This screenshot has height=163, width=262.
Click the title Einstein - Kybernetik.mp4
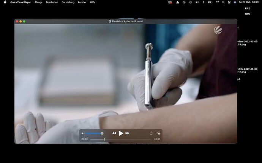click(x=127, y=21)
